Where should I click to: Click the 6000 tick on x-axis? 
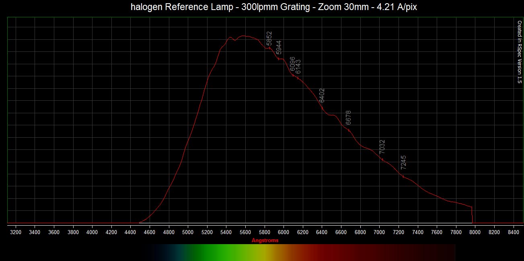[x=284, y=232]
